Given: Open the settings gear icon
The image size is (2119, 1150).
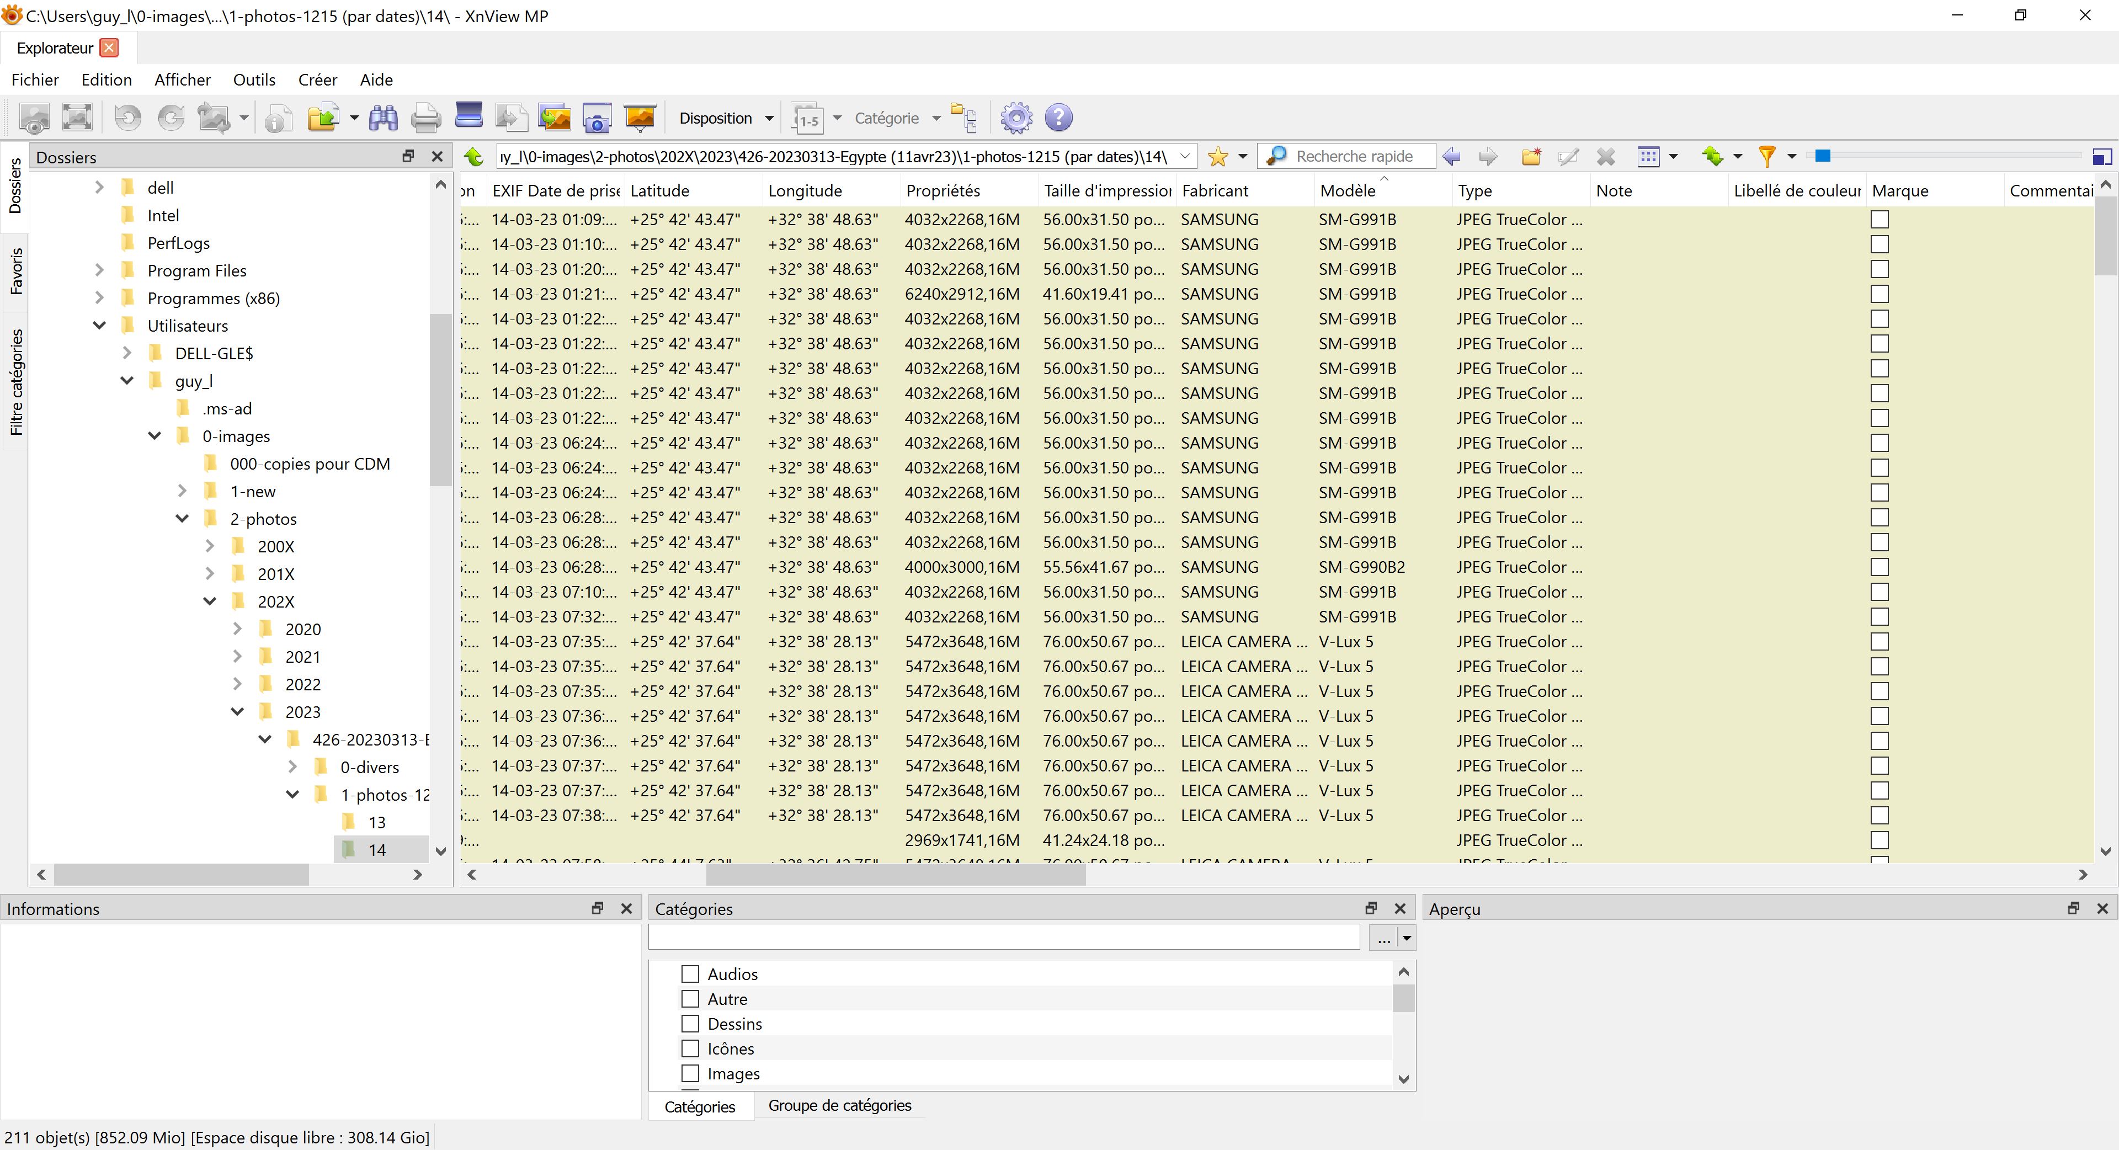Looking at the screenshot, I should [1016, 119].
